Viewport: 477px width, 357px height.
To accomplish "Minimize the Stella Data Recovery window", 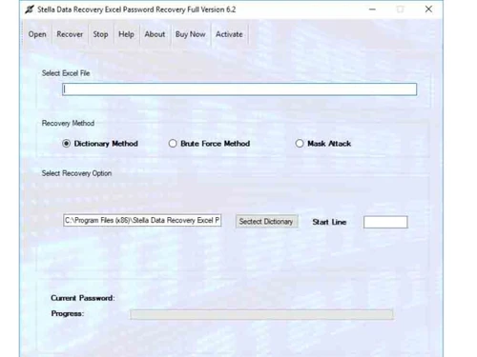I will (x=372, y=10).
